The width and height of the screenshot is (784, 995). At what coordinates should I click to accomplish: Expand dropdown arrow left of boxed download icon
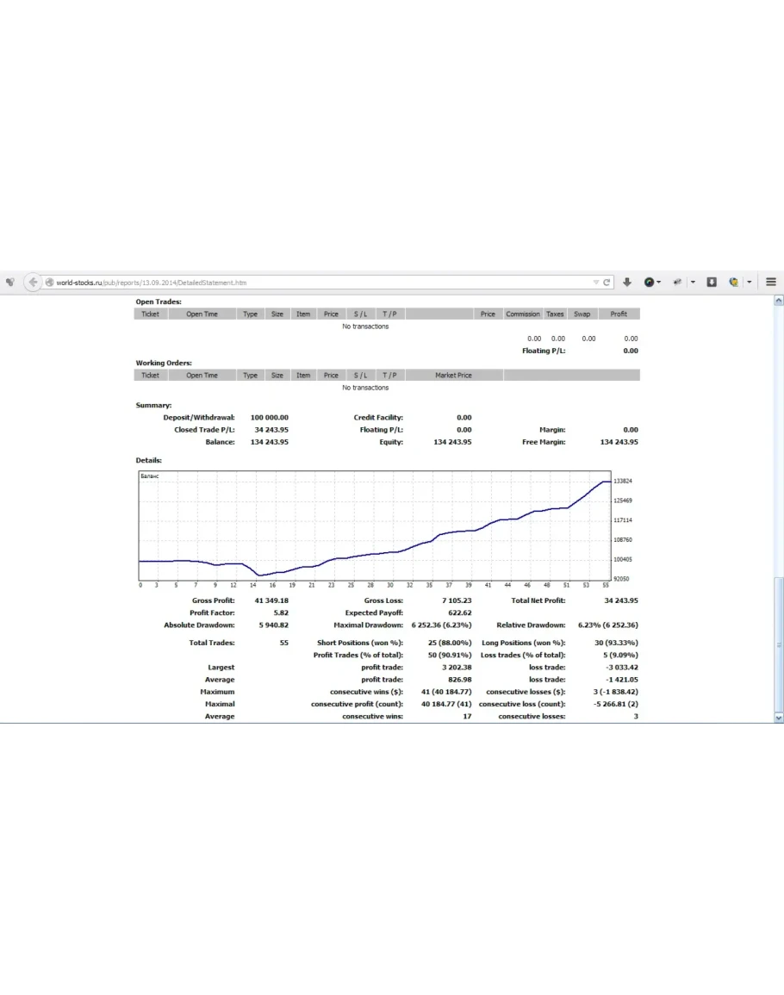[693, 283]
